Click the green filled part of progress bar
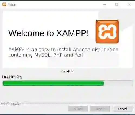The height and width of the screenshot is (115, 135). pyautogui.click(x=53, y=83)
